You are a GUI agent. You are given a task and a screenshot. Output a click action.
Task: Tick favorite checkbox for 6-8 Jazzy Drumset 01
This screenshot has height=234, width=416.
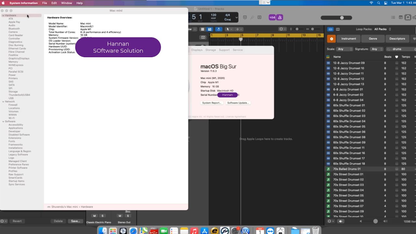tap(396, 89)
